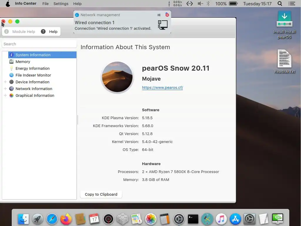Click the kernel version value 5.4.0-42-generic

pyautogui.click(x=157, y=142)
